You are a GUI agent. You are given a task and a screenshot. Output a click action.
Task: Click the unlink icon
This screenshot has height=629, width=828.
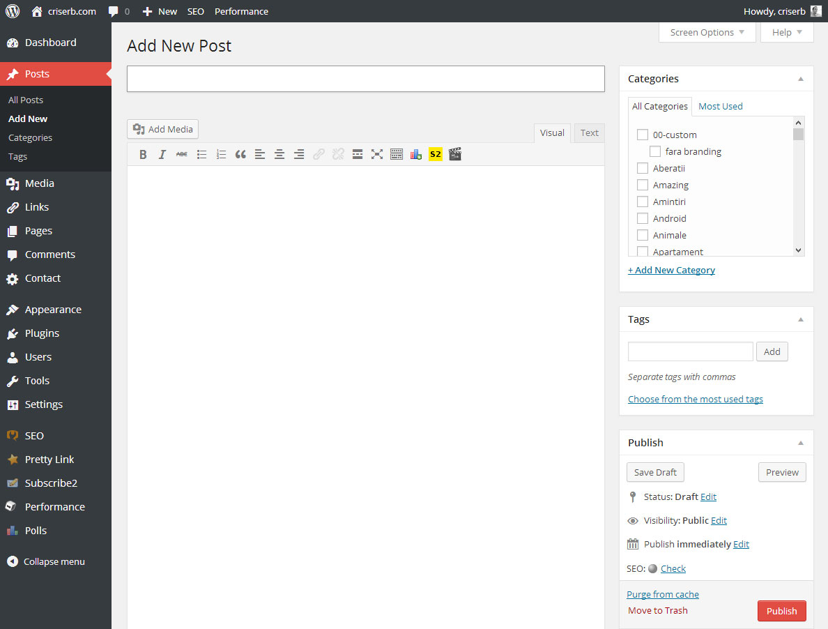(338, 154)
